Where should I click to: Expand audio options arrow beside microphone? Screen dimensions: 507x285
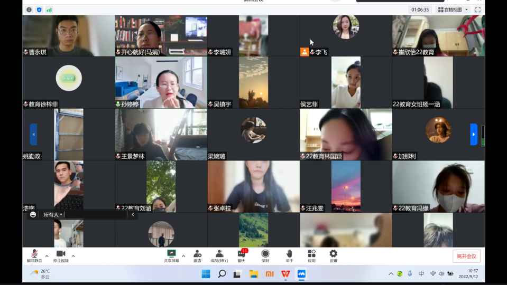(47, 256)
